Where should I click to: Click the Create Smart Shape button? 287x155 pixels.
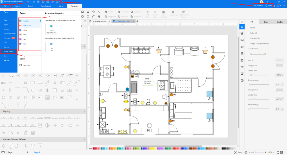(x=183, y=14)
